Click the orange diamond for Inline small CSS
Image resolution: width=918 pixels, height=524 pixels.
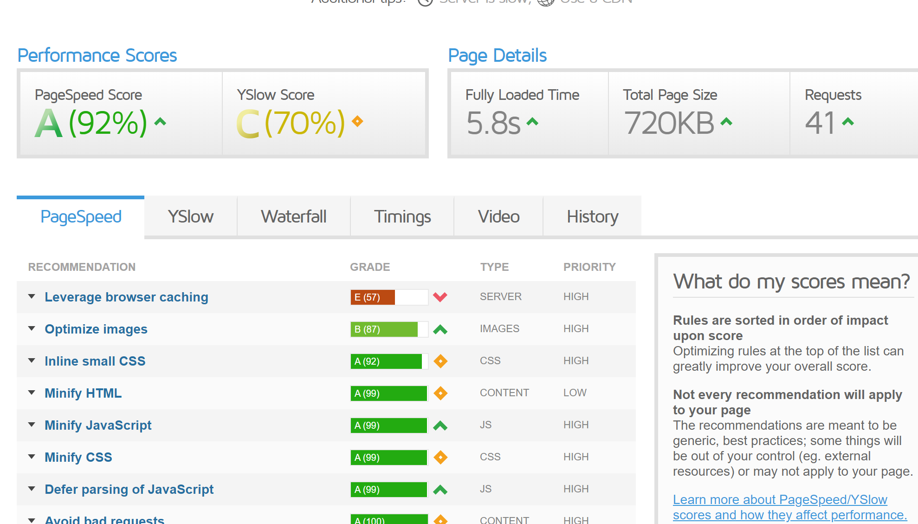(x=440, y=361)
